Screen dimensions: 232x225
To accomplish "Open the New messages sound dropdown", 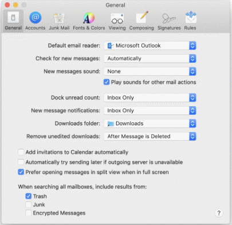I will [150, 71].
